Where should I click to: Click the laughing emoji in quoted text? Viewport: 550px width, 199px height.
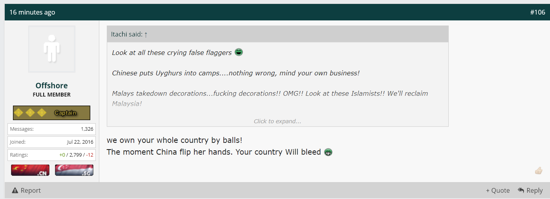[x=239, y=52]
